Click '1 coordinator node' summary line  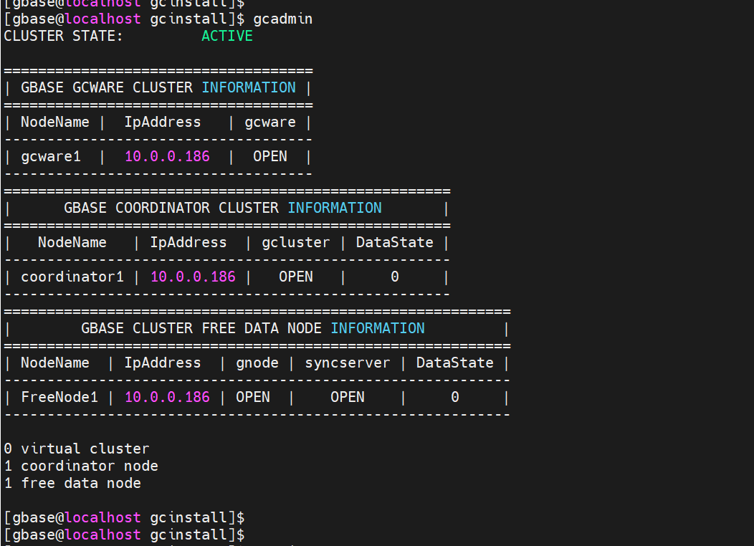(81, 466)
